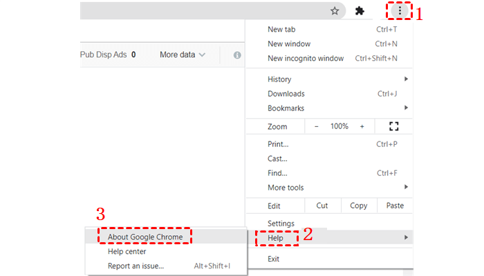Click the Extensions puzzle piece icon

coord(360,11)
